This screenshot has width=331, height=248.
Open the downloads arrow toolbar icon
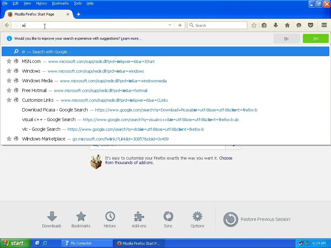(x=275, y=25)
